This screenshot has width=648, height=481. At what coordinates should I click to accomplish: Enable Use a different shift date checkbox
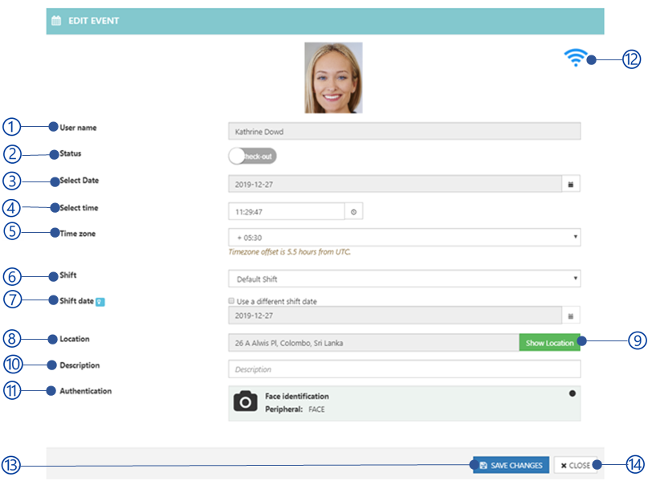[231, 301]
